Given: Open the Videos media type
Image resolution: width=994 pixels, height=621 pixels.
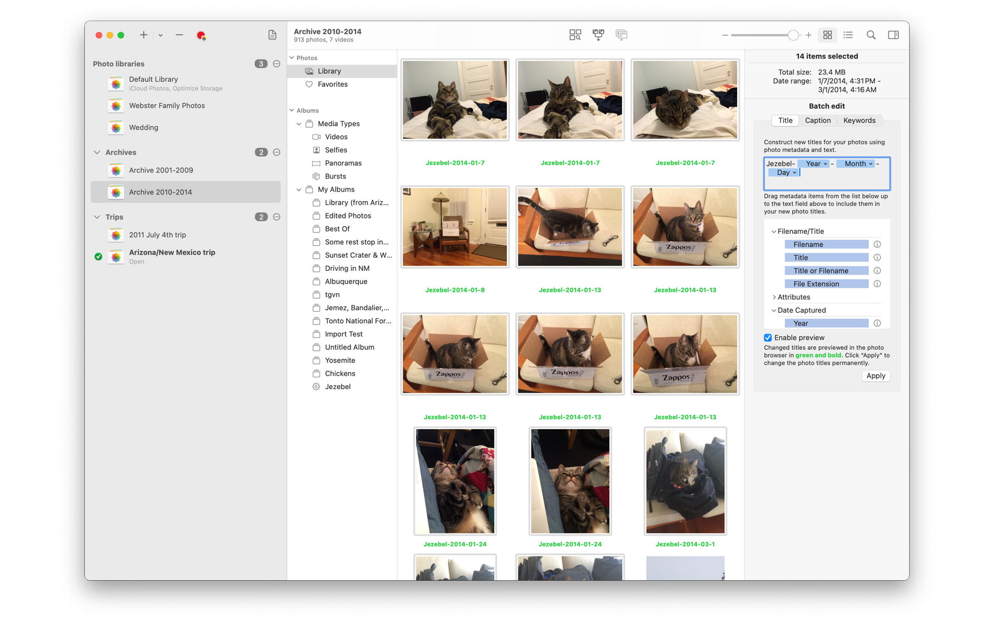Looking at the screenshot, I should [342, 137].
